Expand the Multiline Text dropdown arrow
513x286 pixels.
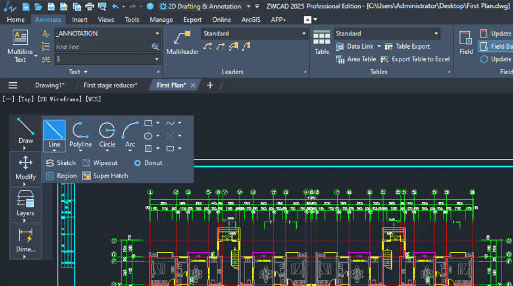point(36,55)
